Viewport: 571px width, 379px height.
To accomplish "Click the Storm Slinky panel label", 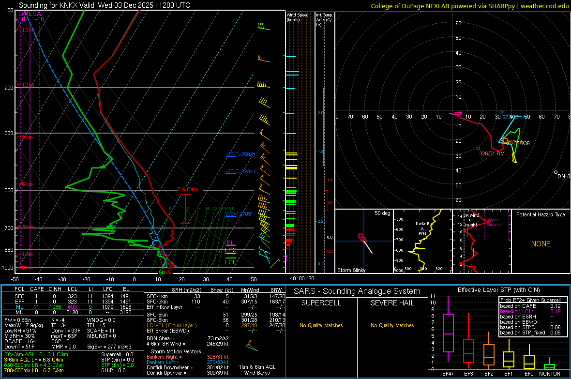I will point(351,270).
